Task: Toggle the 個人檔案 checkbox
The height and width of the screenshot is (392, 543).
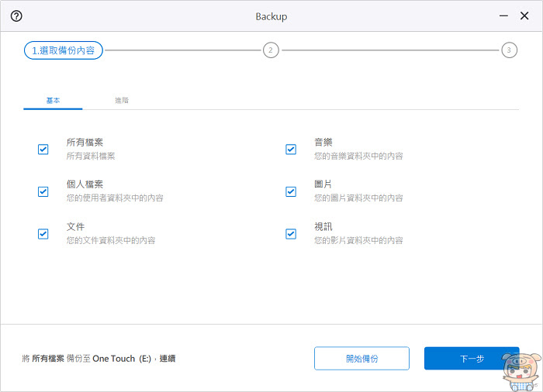Action: tap(43, 191)
